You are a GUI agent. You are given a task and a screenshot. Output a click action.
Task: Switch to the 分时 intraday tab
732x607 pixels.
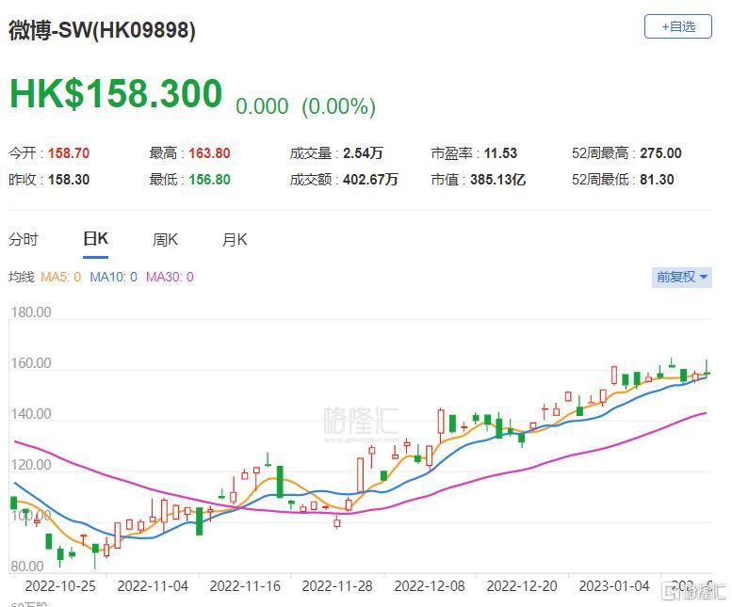tap(24, 240)
